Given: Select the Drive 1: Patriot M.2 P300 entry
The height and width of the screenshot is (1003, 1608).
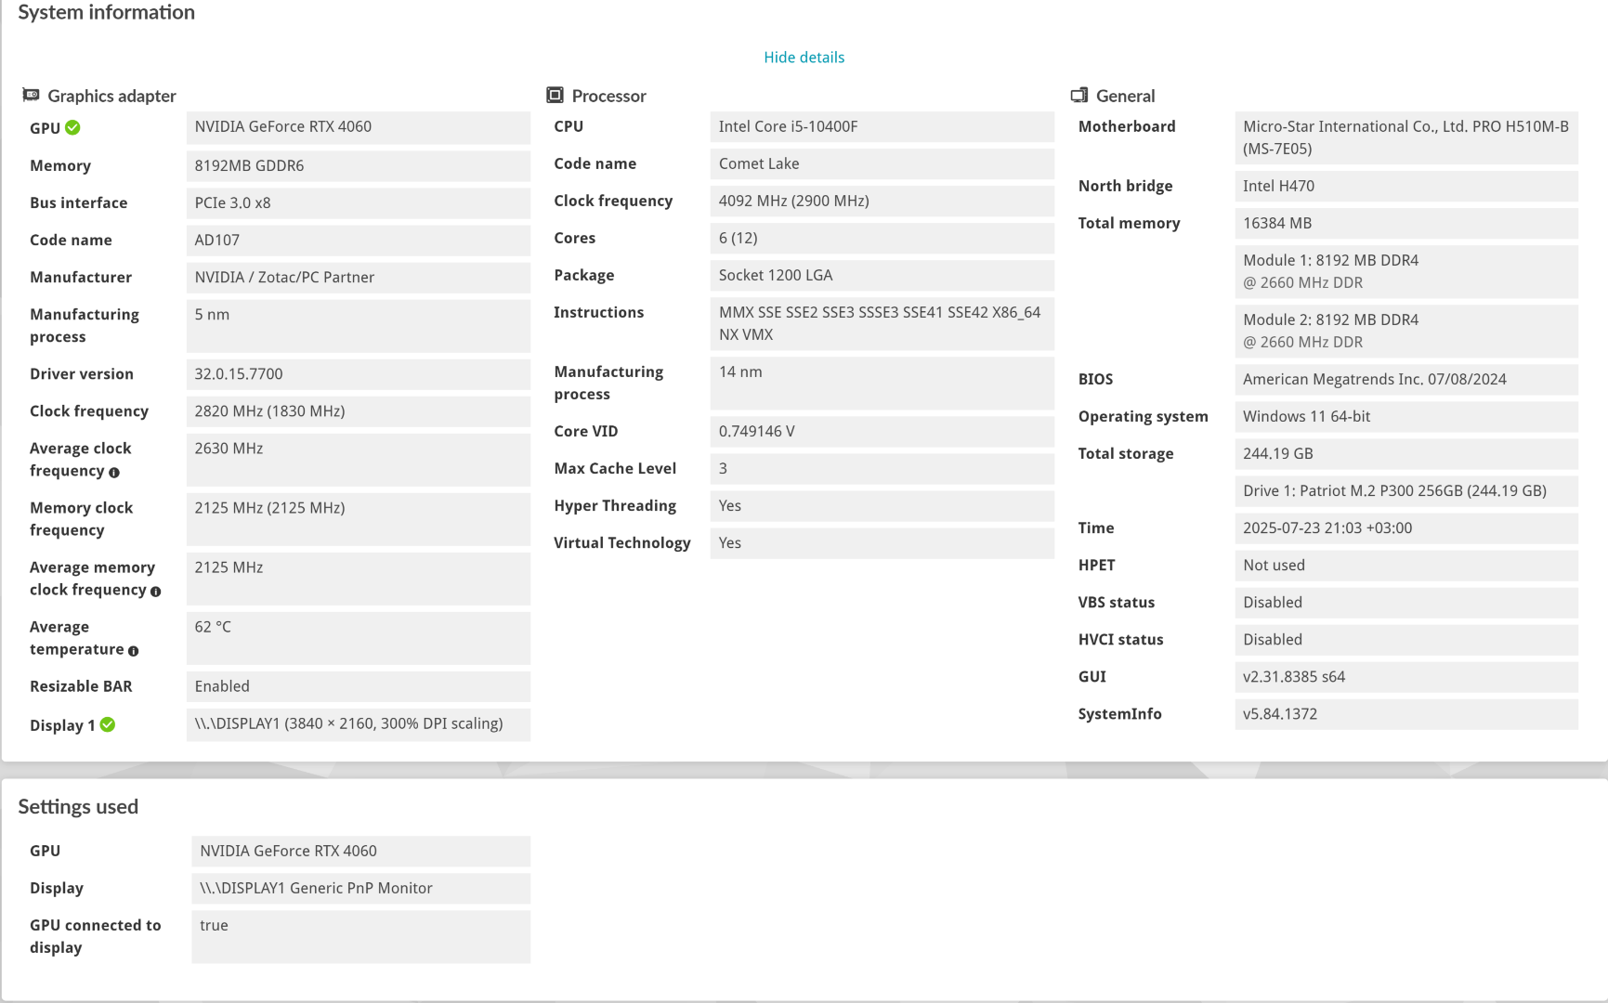Looking at the screenshot, I should [x=1406, y=491].
